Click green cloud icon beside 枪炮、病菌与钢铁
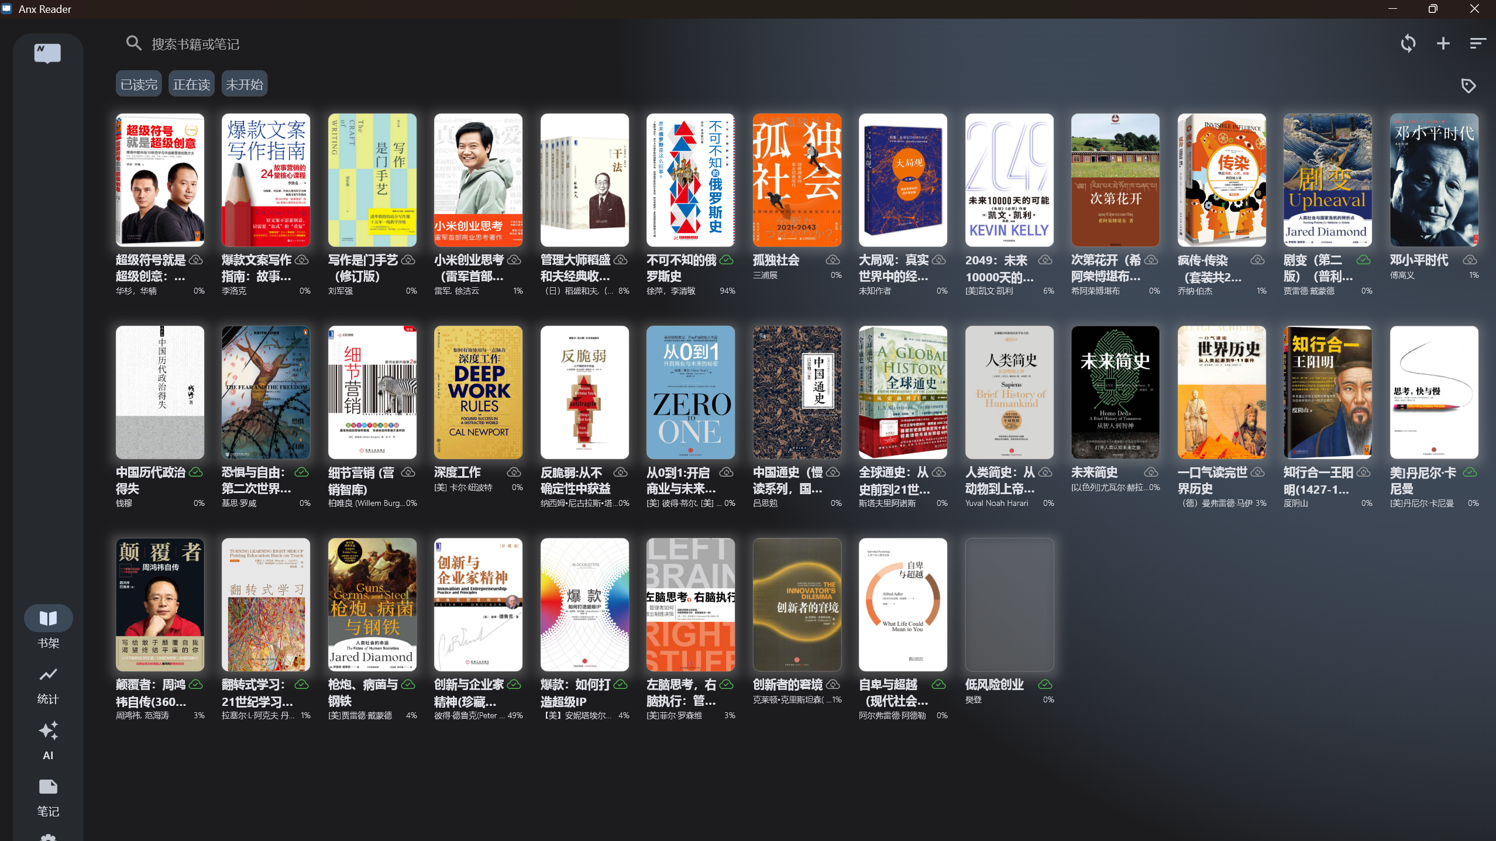This screenshot has width=1496, height=841. pyautogui.click(x=408, y=684)
